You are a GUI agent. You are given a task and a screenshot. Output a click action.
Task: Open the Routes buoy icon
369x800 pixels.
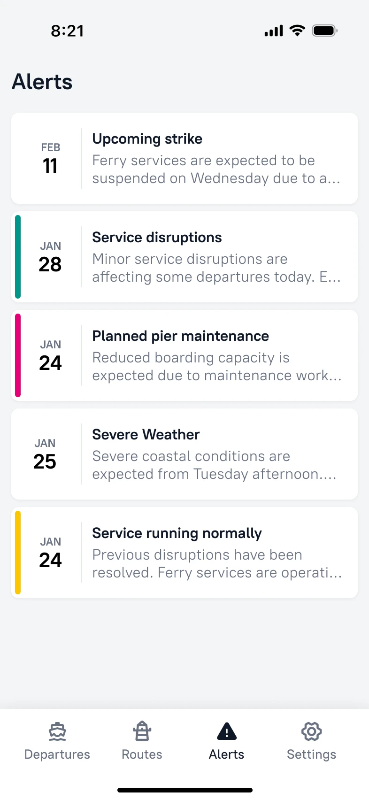pos(142,731)
